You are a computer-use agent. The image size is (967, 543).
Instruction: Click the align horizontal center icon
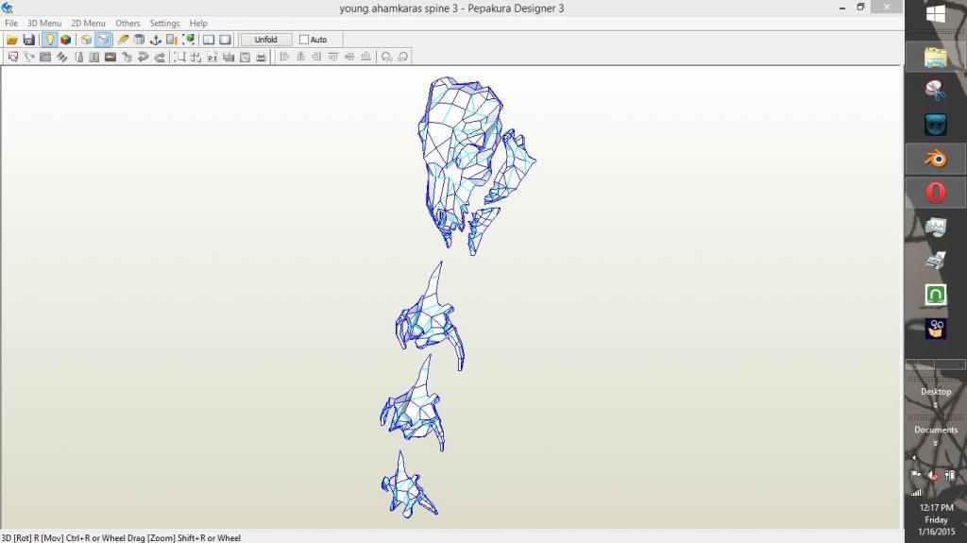[301, 57]
